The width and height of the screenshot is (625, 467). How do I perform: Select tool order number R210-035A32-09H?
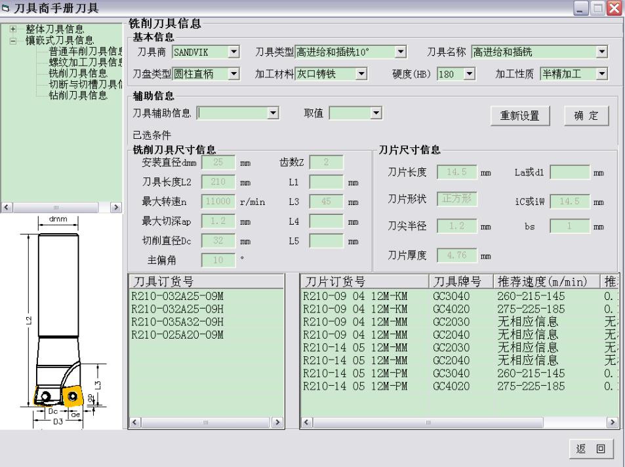click(178, 322)
